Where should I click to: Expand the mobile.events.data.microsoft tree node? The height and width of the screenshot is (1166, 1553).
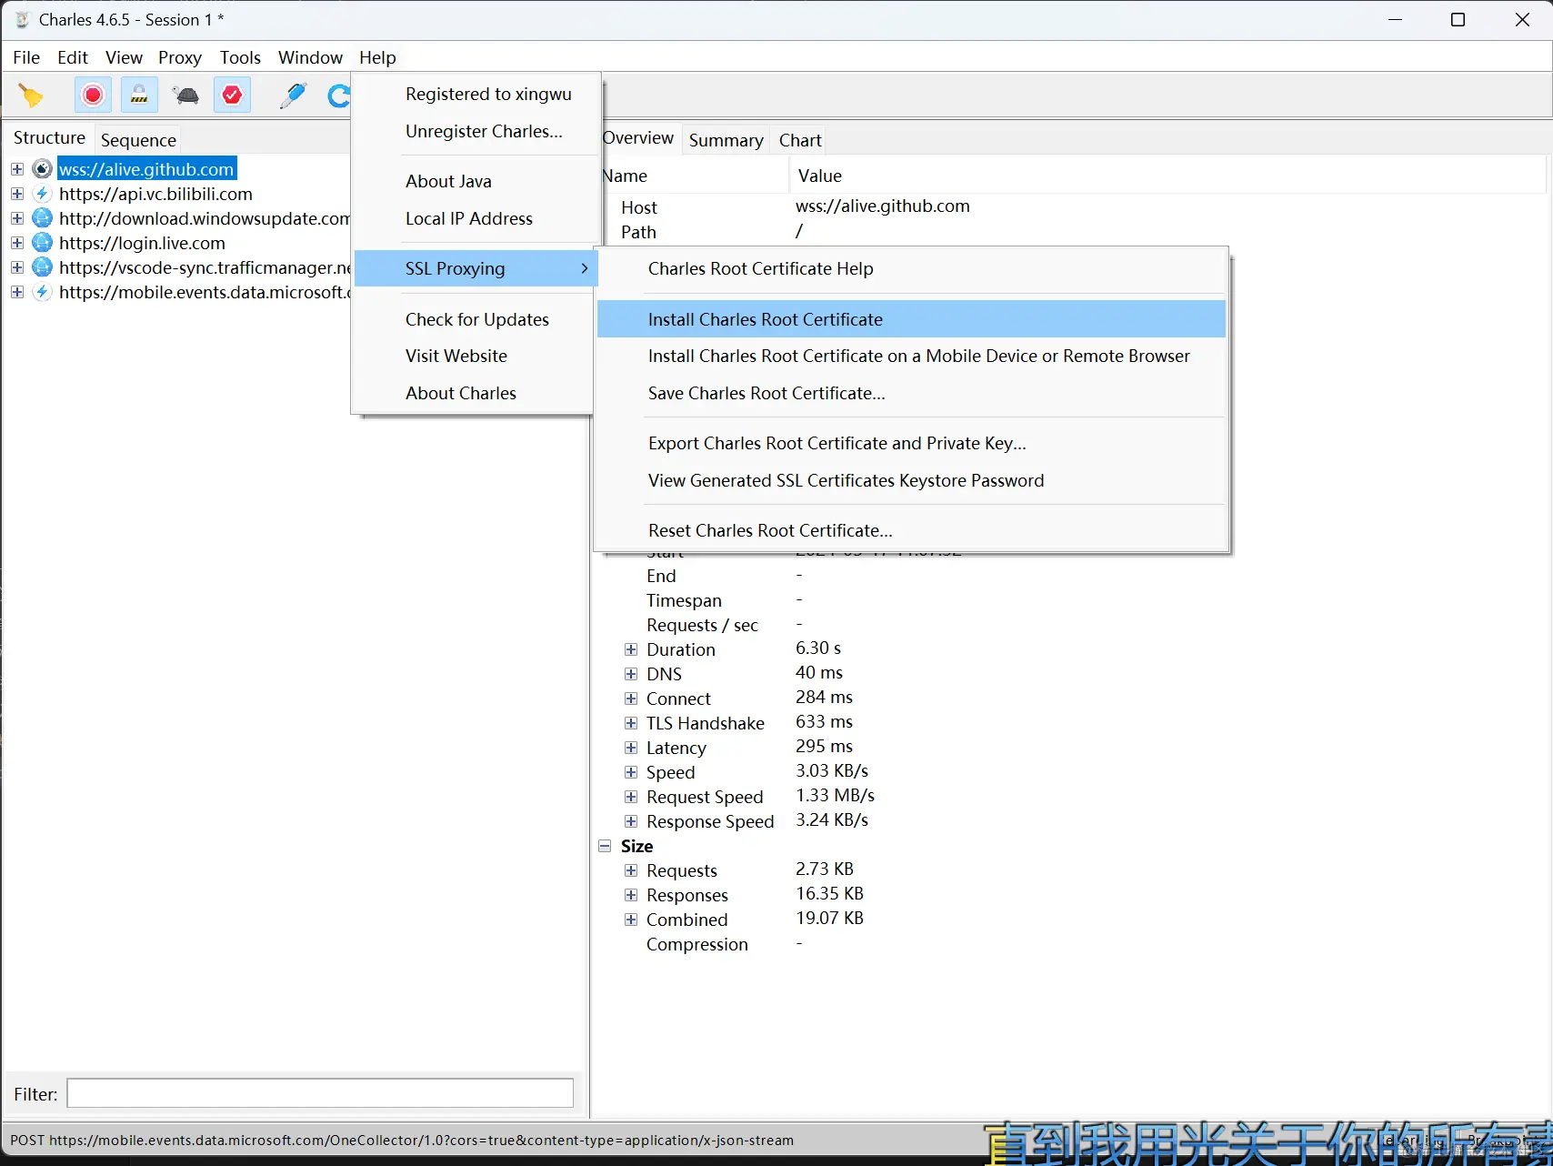tap(17, 292)
